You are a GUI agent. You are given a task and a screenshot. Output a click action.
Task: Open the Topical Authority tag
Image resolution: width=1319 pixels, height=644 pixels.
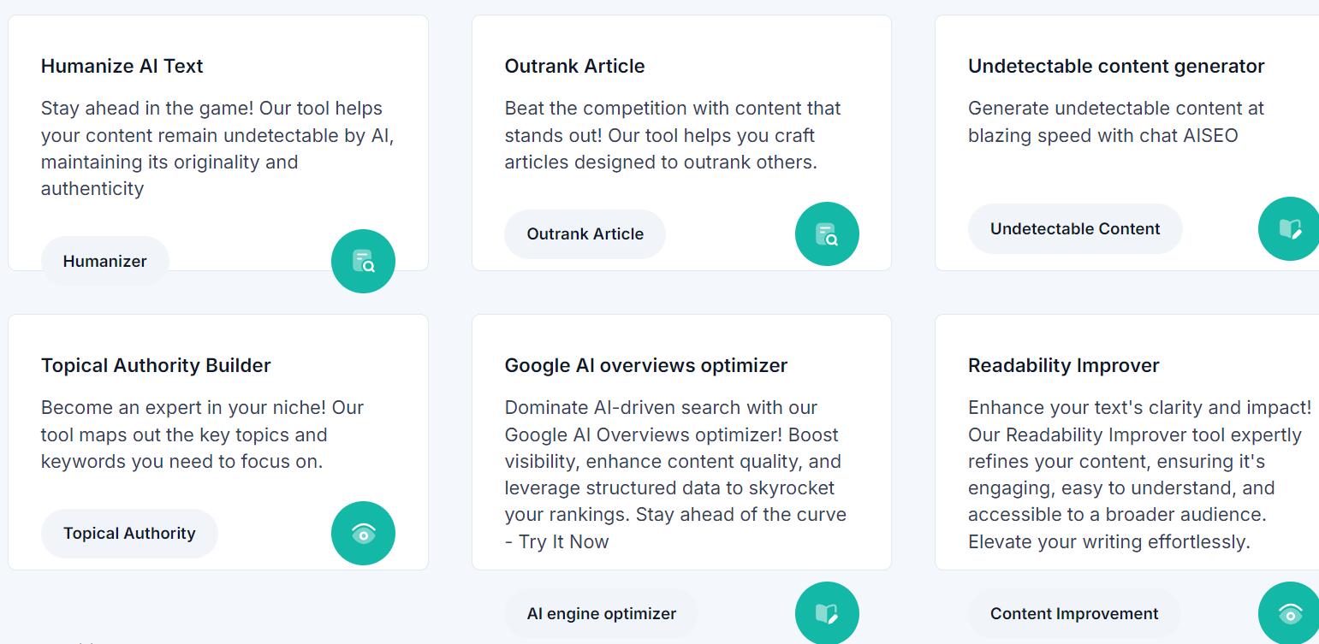point(129,533)
